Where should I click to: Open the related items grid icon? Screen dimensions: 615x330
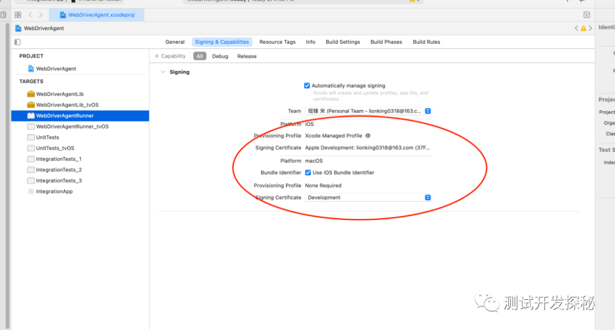coord(18,15)
